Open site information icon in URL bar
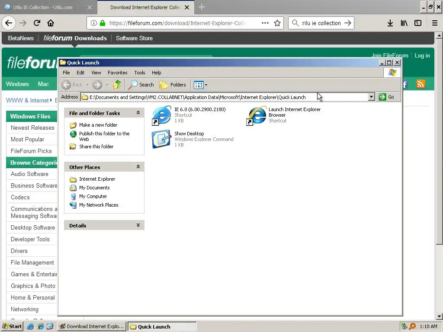443x332 pixels. click(94, 23)
